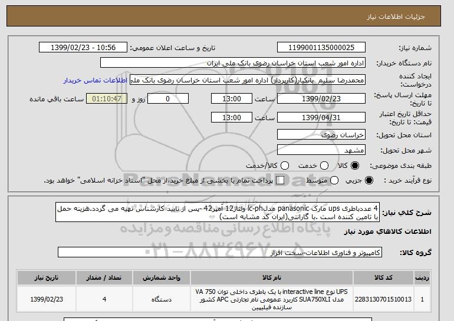Click the طبقه بندی موضوعی label
Image resolution: width=454 pixels, height=321 pixels.
pyautogui.click(x=400, y=166)
